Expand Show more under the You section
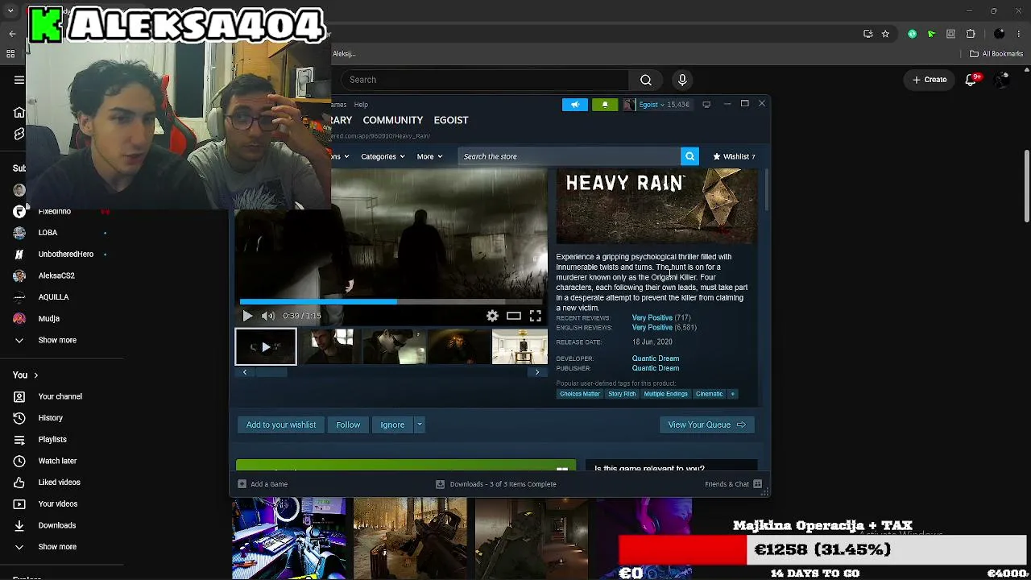This screenshot has width=1031, height=580. point(57,547)
